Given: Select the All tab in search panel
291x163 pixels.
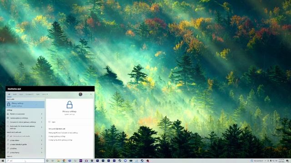Looking at the screenshot, I should coord(9,94).
